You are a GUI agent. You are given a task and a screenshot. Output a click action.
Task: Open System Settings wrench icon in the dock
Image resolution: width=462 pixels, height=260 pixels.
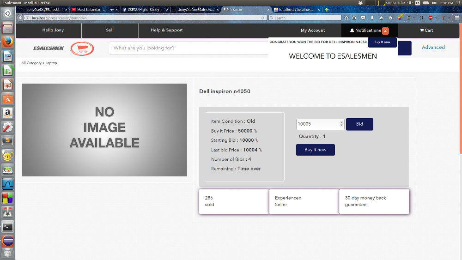(8, 127)
